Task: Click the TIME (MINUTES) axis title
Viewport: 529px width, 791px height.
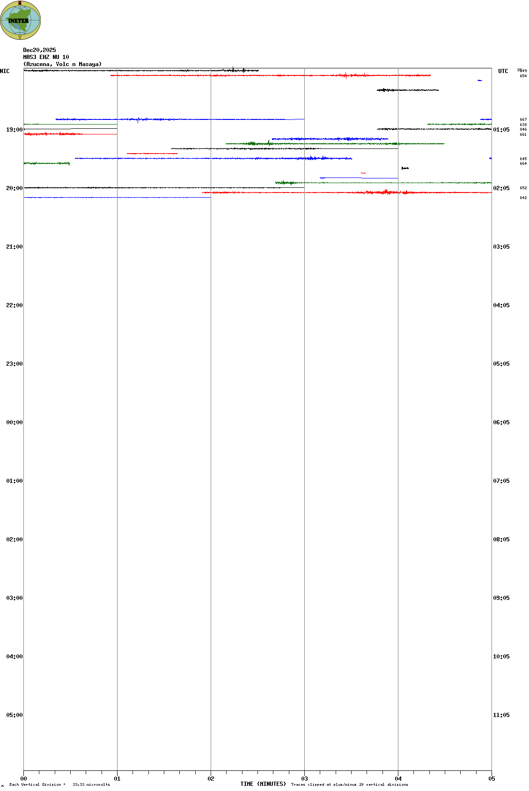Action: click(263, 784)
